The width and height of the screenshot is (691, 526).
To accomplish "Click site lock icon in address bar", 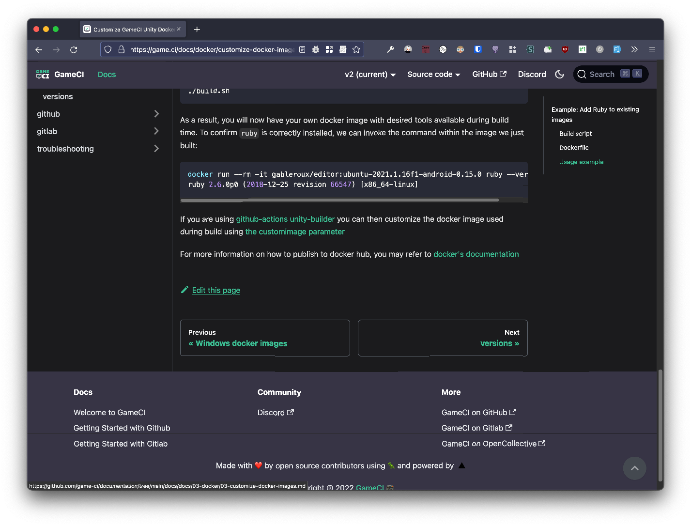I will [x=122, y=49].
